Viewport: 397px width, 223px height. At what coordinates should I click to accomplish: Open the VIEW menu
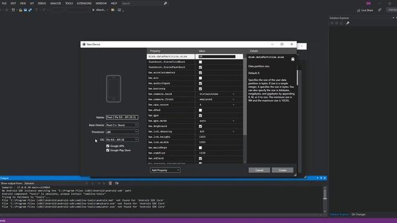pyautogui.click(x=23, y=3)
